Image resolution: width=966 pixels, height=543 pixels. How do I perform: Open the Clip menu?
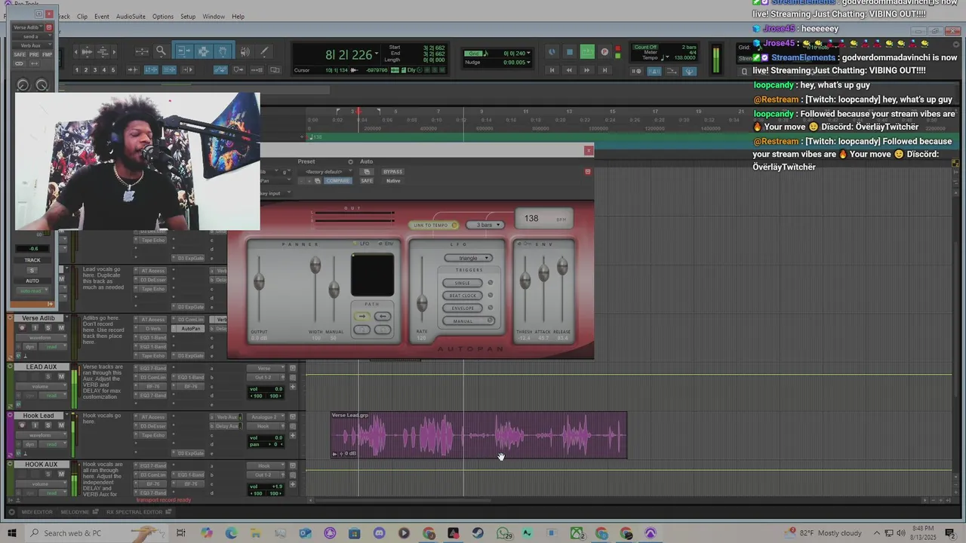(82, 17)
